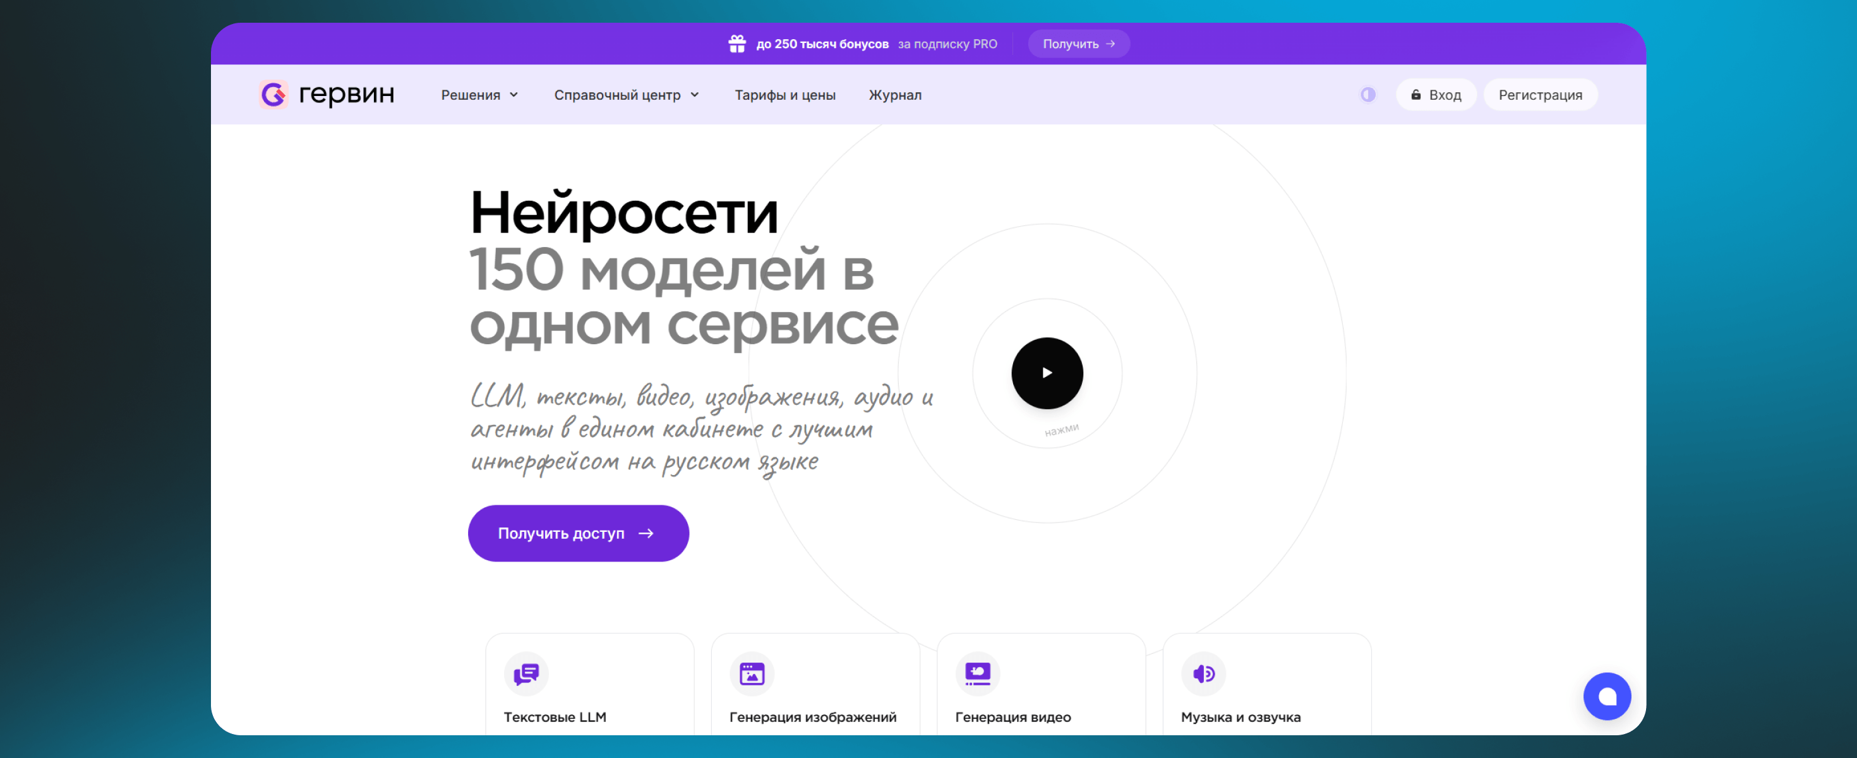Open the chat support bubble
This screenshot has height=758, width=1857.
(1606, 696)
